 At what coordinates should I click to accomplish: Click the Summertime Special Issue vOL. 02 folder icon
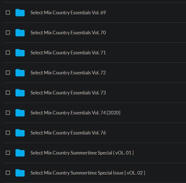[x=20, y=173]
